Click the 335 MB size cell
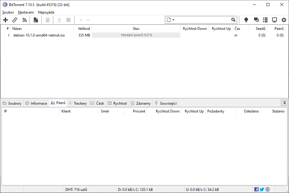Screen dimensions: 289x193 84,35
